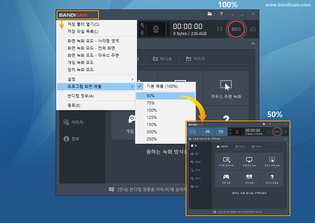The height and width of the screenshot is (223, 315).
Task: Switch to the 이미지 tab in the 100% window
Action: point(195,59)
